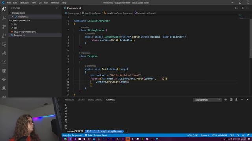Open the GitHub view in the activity bar

tap(4, 88)
